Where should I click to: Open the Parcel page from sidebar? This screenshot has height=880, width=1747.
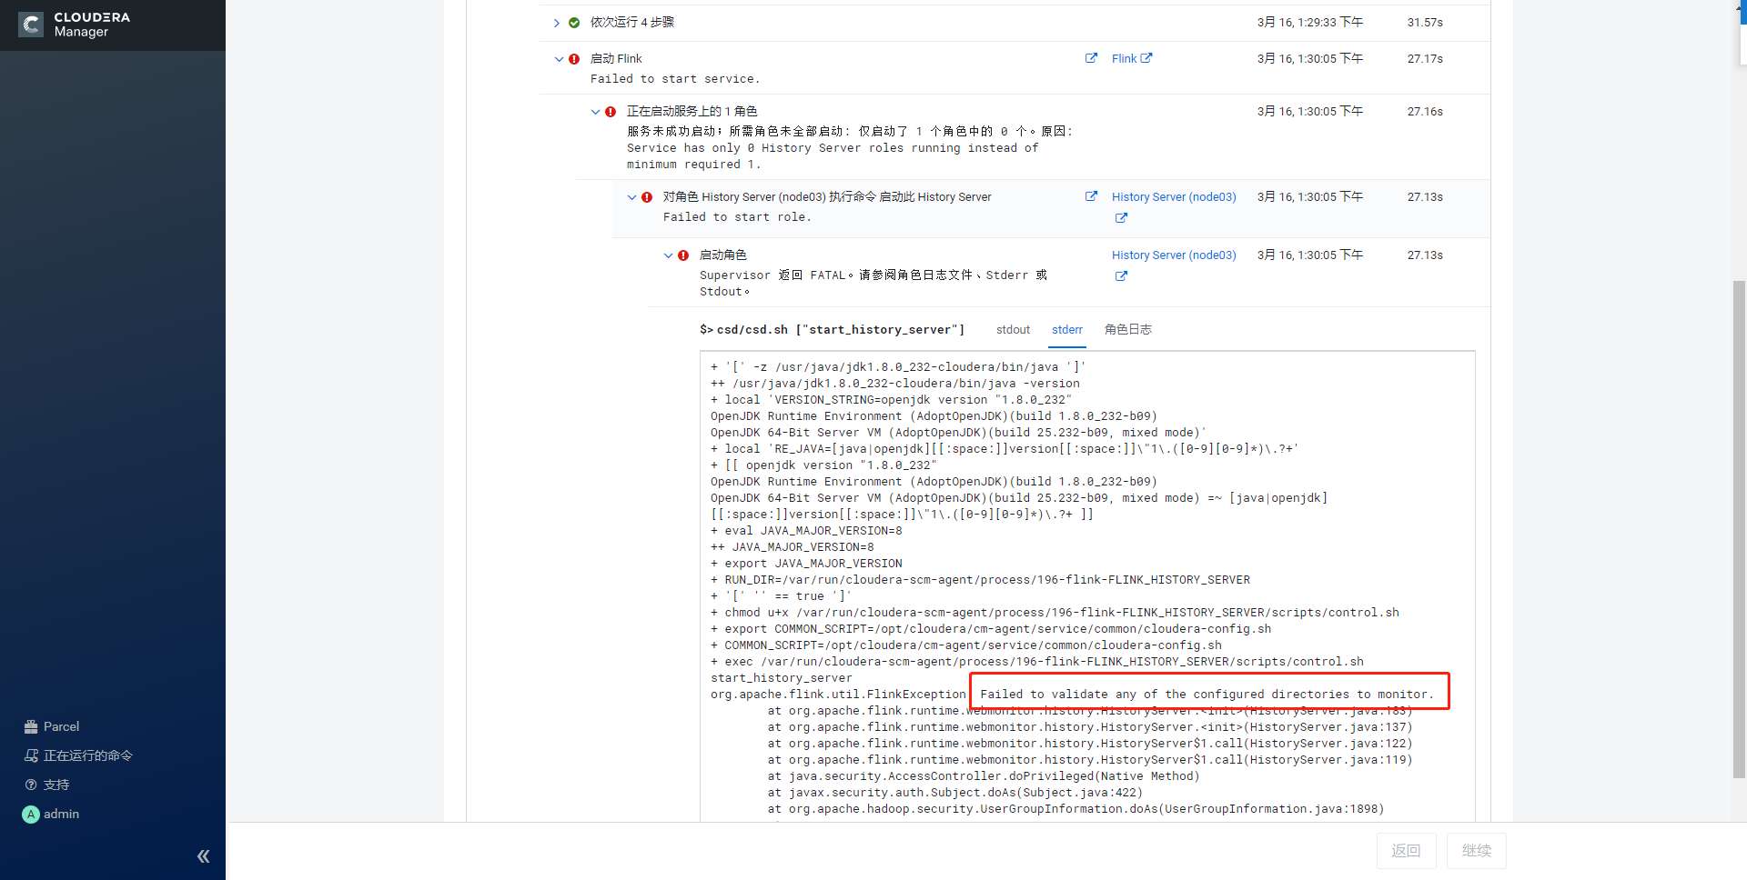(x=52, y=726)
